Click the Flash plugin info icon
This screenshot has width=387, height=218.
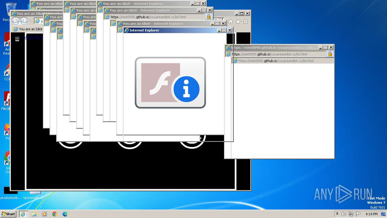(x=170, y=83)
